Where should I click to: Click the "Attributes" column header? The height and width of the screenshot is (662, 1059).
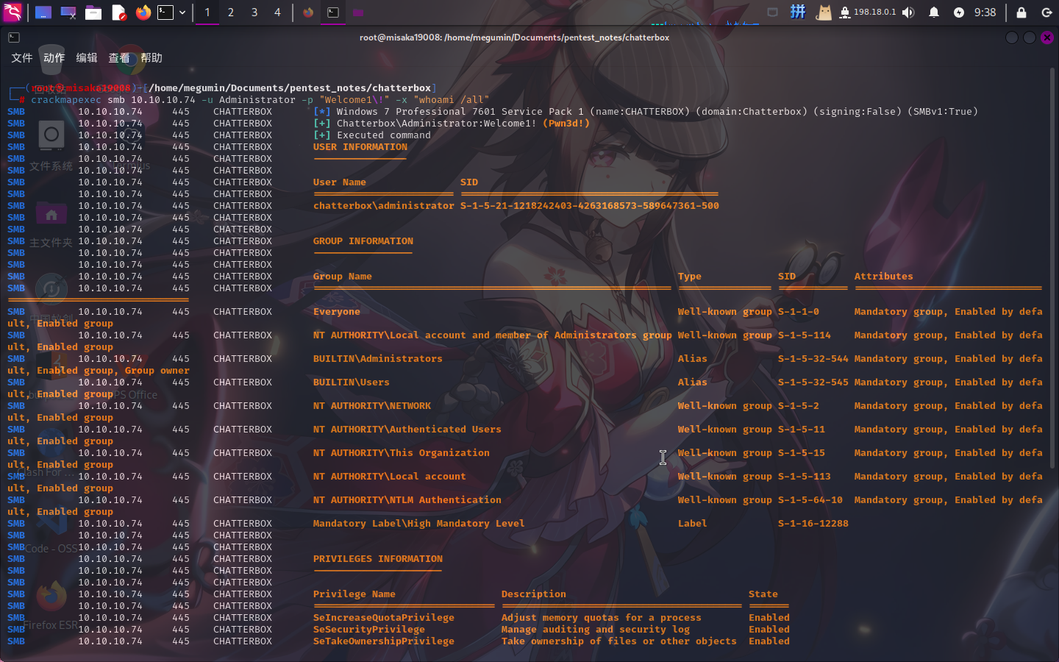884,277
